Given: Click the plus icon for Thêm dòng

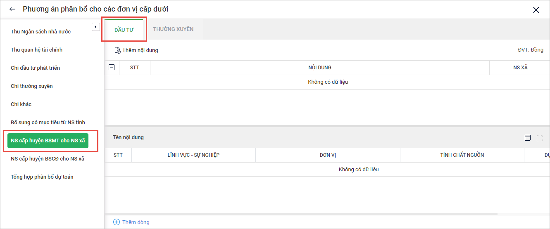Looking at the screenshot, I should 117,222.
